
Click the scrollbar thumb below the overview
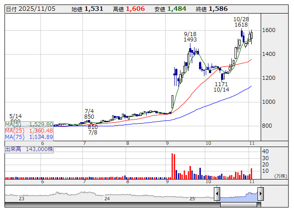point(239,204)
